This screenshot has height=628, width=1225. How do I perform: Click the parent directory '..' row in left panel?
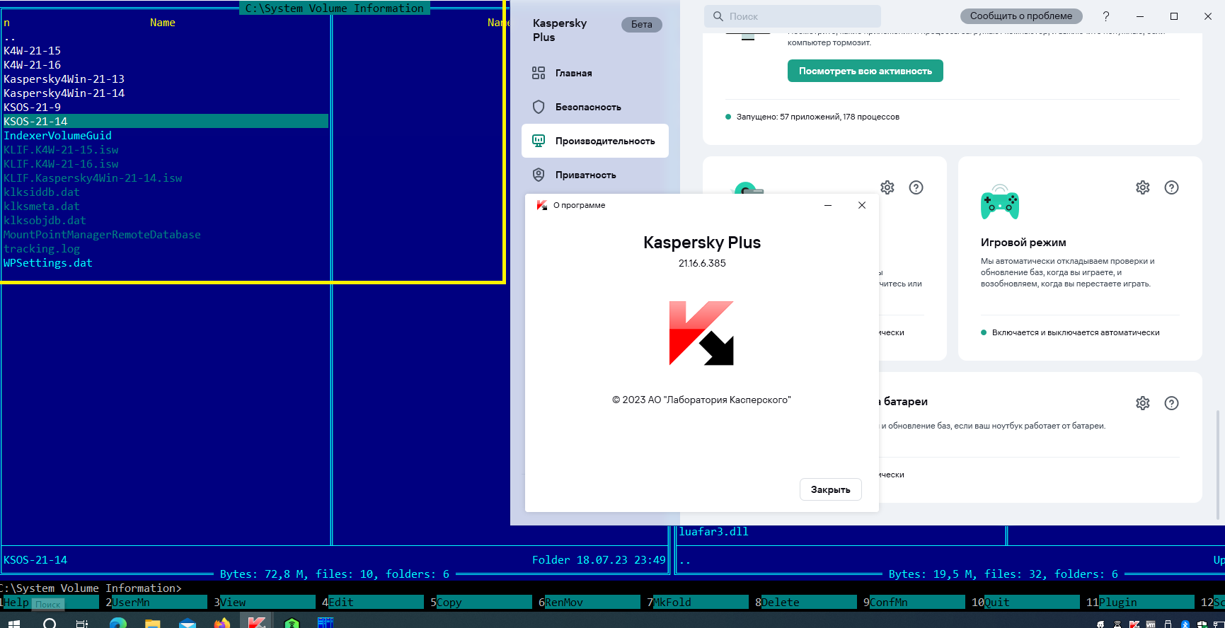(10, 37)
